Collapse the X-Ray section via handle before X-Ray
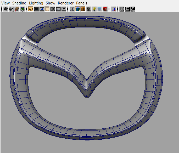 [118, 9]
